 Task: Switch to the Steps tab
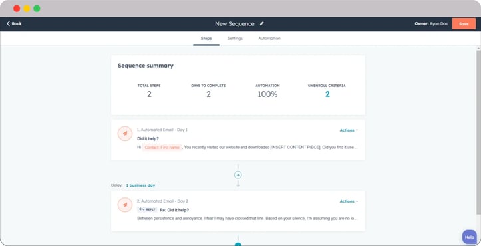pyautogui.click(x=206, y=39)
